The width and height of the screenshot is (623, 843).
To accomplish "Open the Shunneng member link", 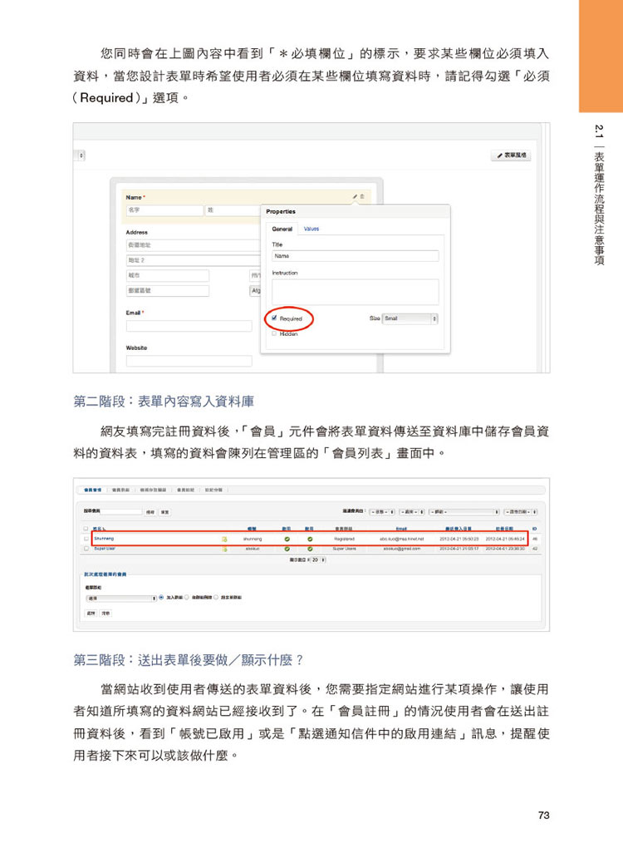I will [x=104, y=538].
